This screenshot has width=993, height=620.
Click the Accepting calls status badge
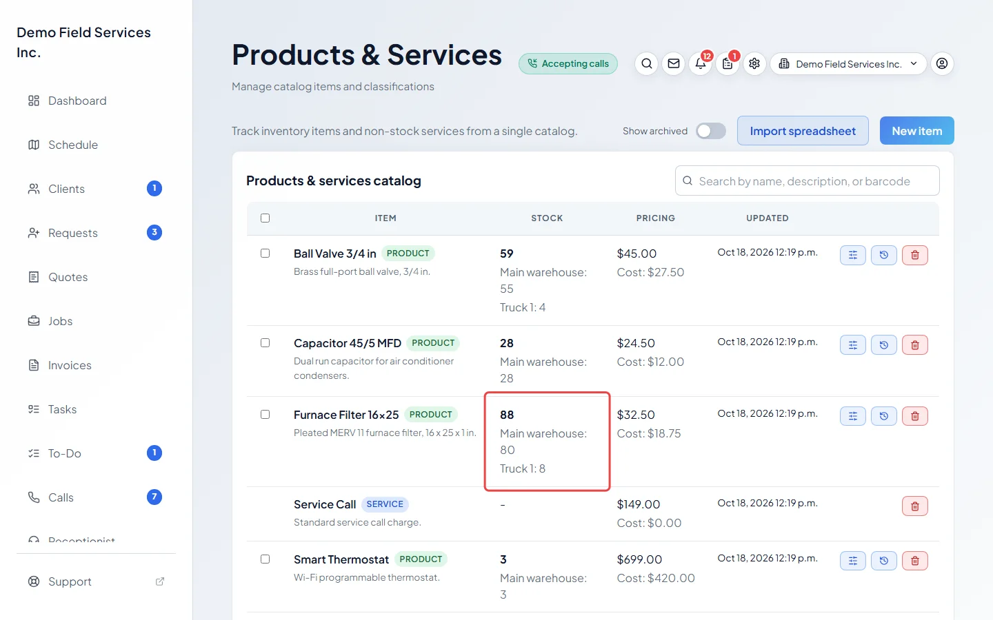[x=568, y=63]
